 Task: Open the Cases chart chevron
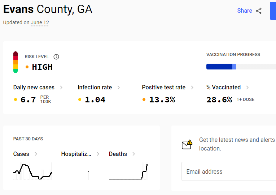pyautogui.click(x=36, y=154)
